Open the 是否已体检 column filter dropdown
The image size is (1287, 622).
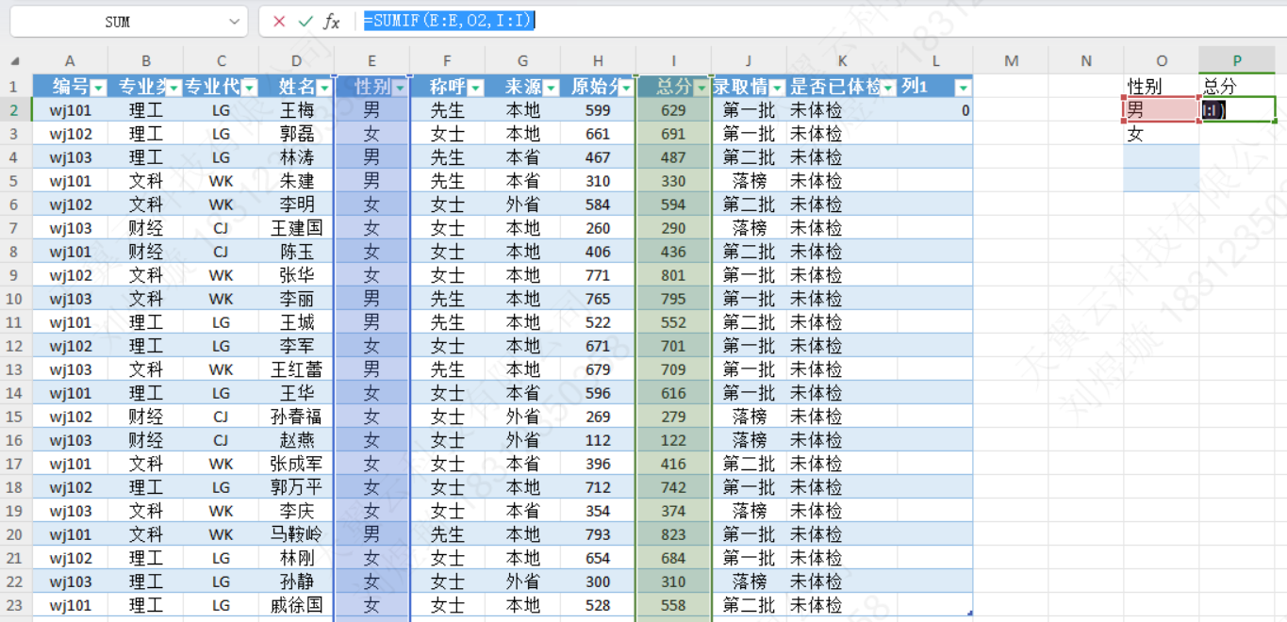click(x=887, y=88)
